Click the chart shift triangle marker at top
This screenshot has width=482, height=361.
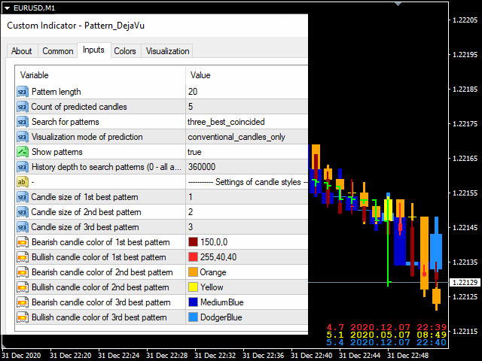(x=398, y=4)
